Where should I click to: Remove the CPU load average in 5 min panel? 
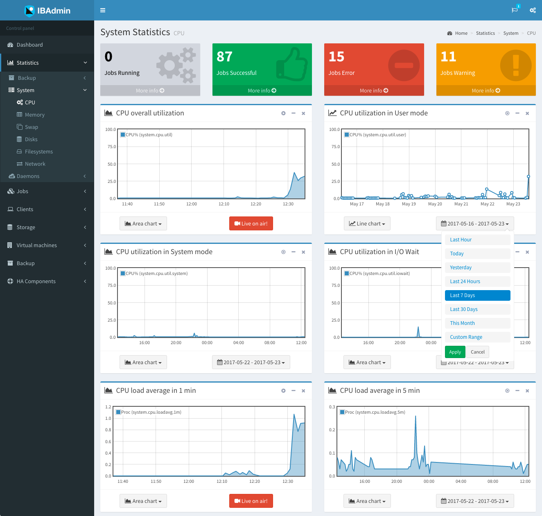click(x=527, y=391)
